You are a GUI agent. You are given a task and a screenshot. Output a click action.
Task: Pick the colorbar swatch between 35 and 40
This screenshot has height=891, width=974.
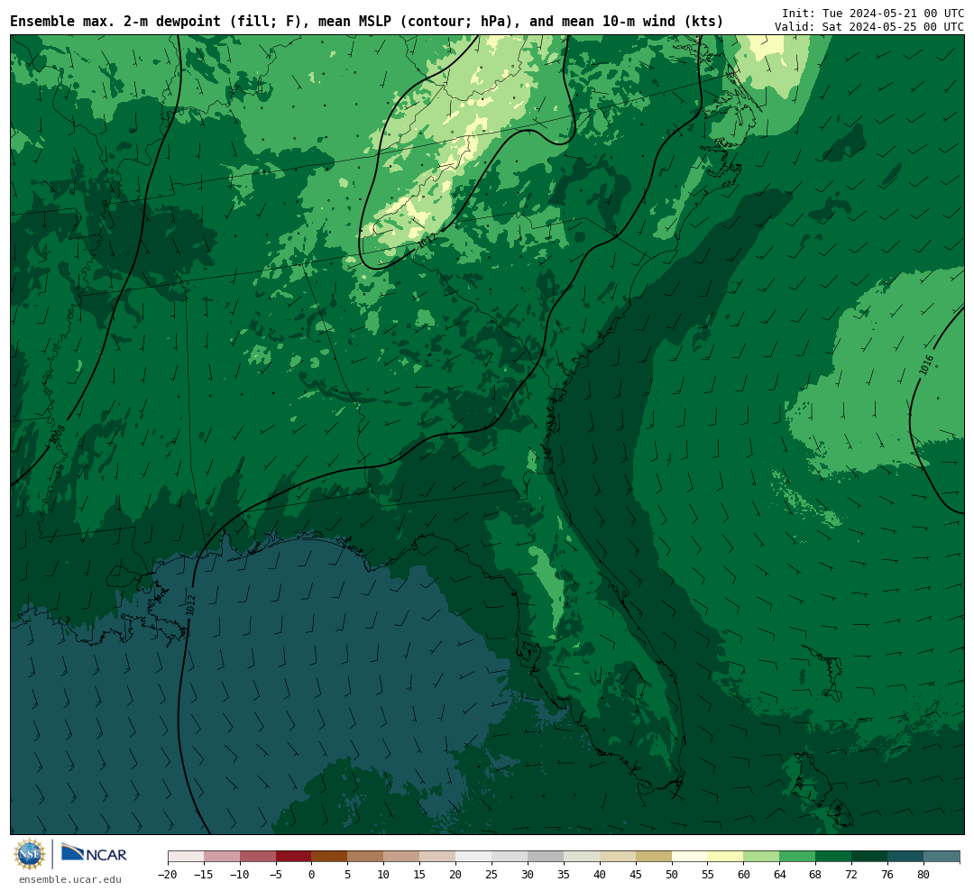[x=582, y=857]
